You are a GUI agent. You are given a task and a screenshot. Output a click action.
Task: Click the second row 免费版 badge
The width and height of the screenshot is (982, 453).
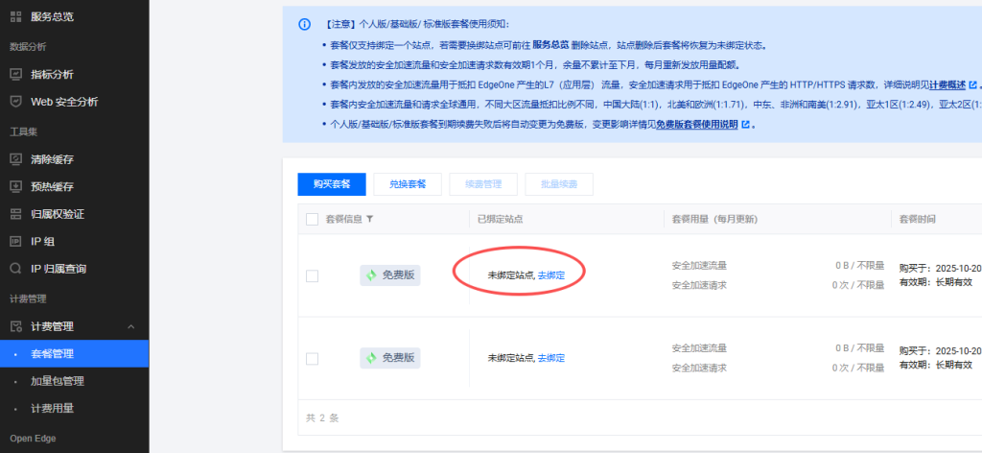pyautogui.click(x=390, y=358)
